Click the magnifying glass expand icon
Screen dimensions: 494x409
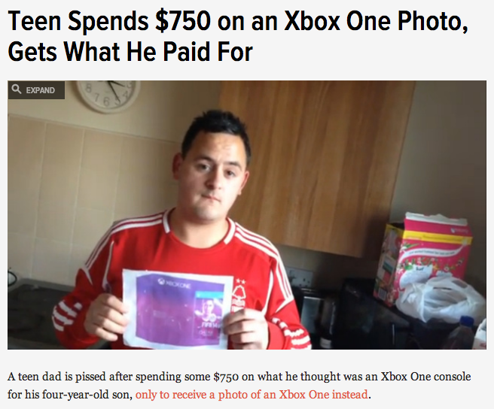tap(17, 89)
